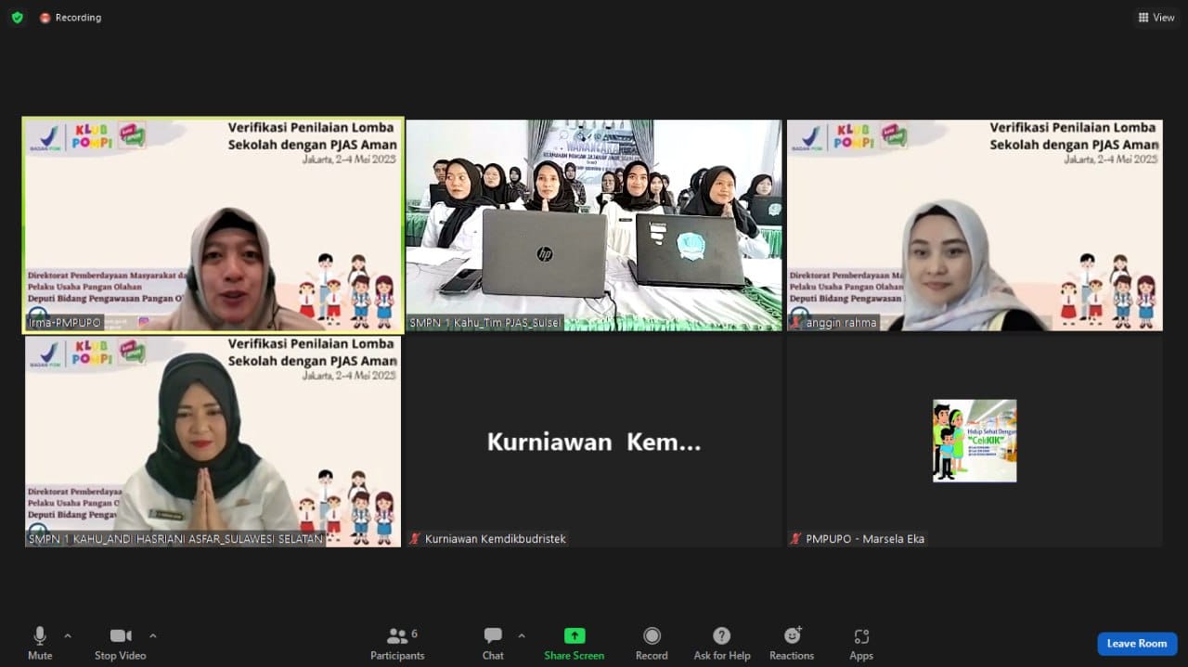Open the View layout menu
The height and width of the screenshot is (667, 1188).
click(1156, 18)
